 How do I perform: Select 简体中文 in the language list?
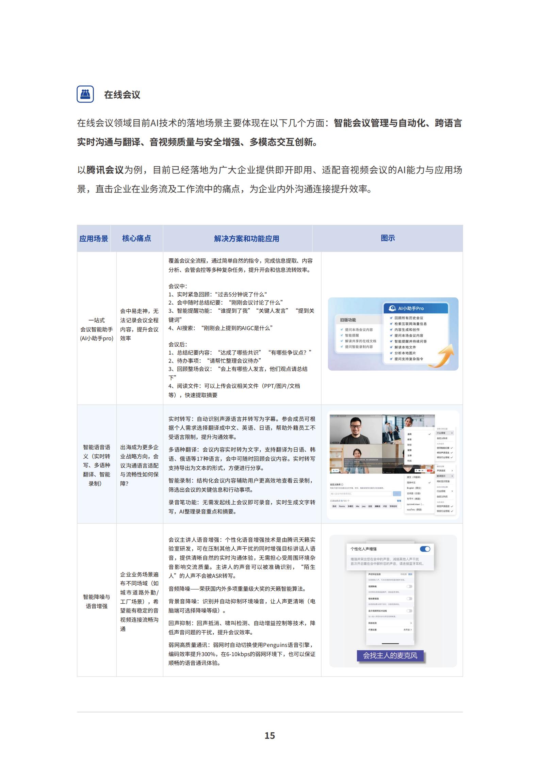(x=412, y=483)
